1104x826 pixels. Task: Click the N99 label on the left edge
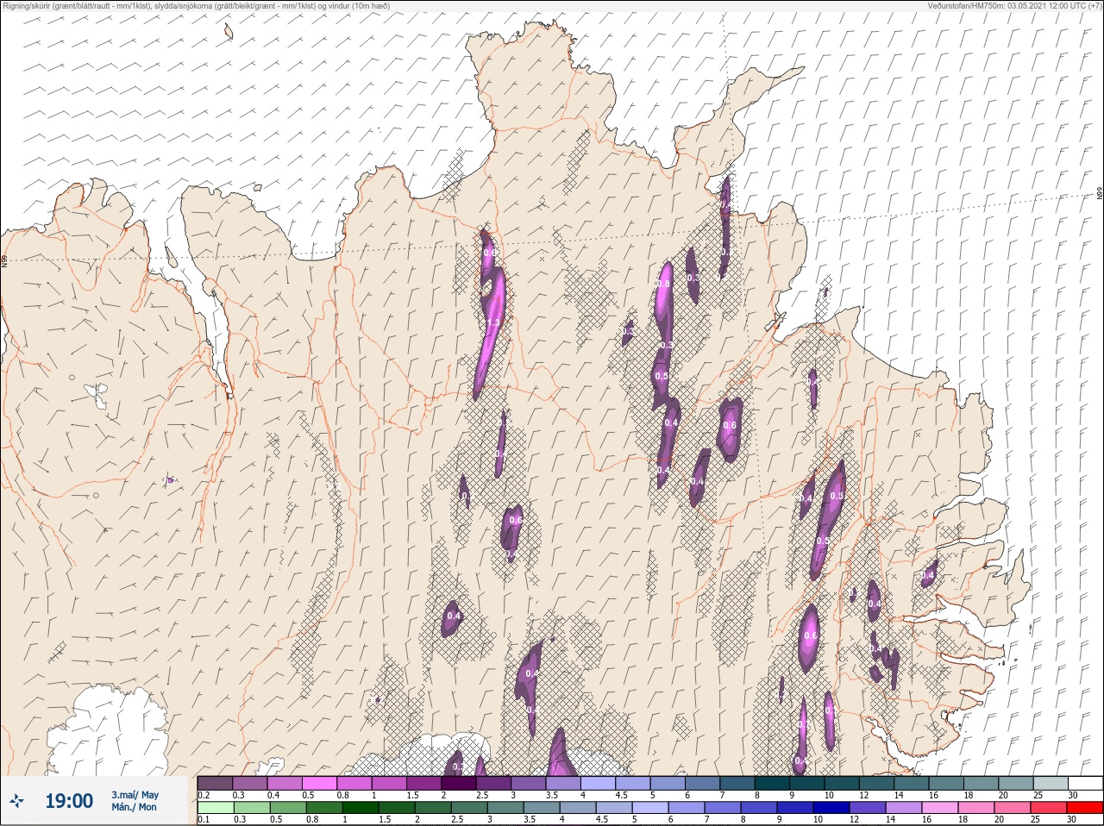(4, 260)
